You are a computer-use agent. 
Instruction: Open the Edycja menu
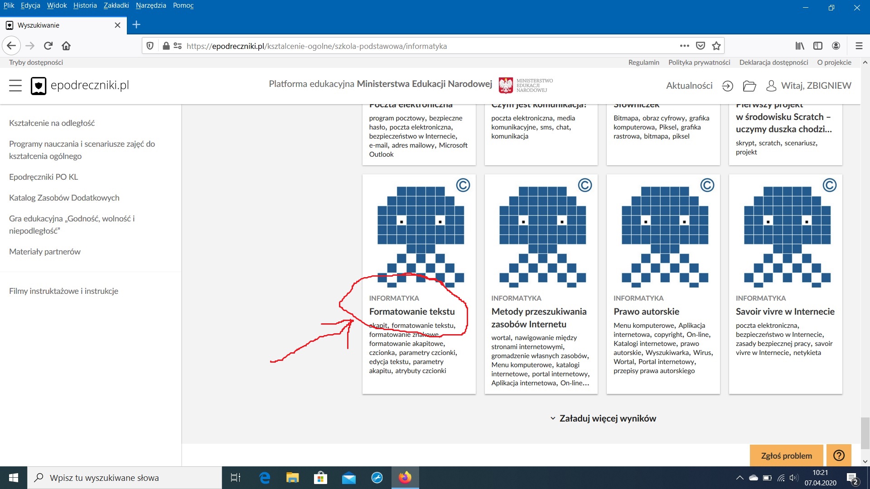pyautogui.click(x=30, y=5)
